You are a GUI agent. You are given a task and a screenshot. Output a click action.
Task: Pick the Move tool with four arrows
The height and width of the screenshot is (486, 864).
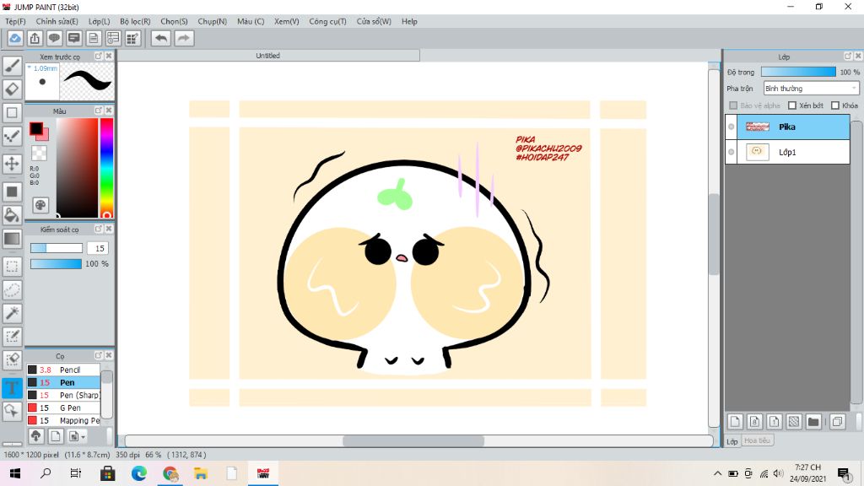click(x=12, y=164)
